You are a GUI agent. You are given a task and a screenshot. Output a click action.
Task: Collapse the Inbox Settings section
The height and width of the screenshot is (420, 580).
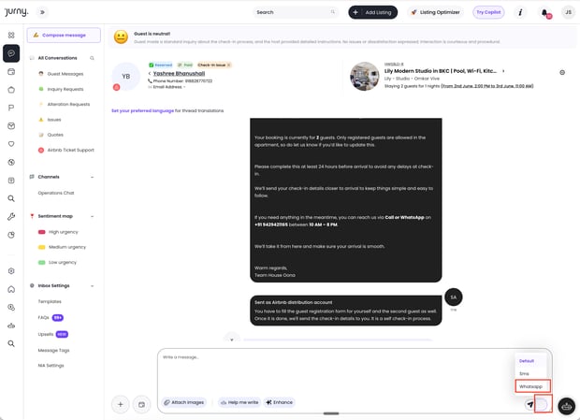click(x=92, y=286)
